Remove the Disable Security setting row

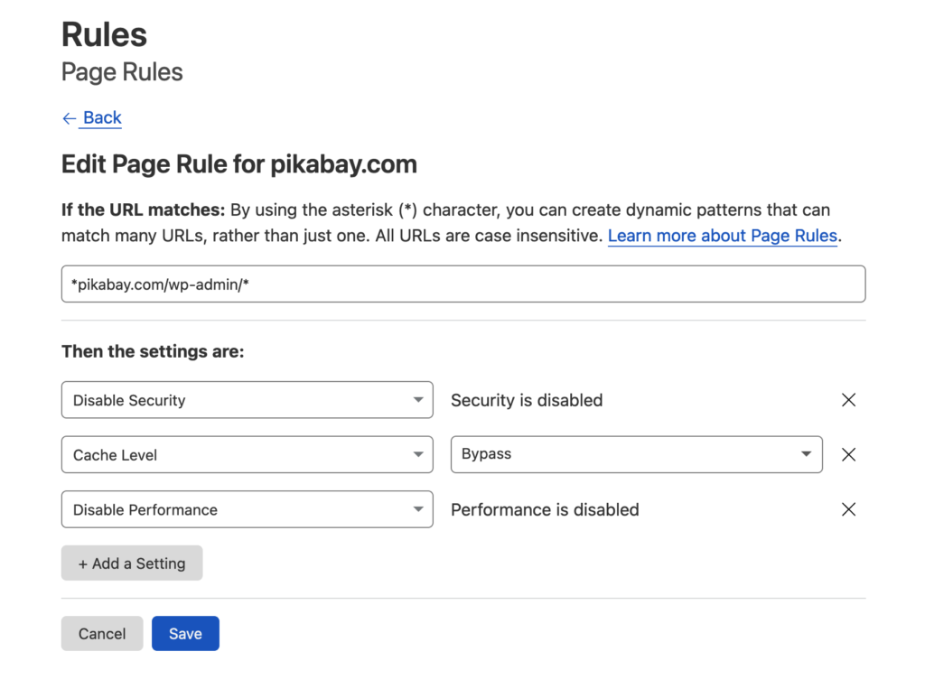point(848,400)
